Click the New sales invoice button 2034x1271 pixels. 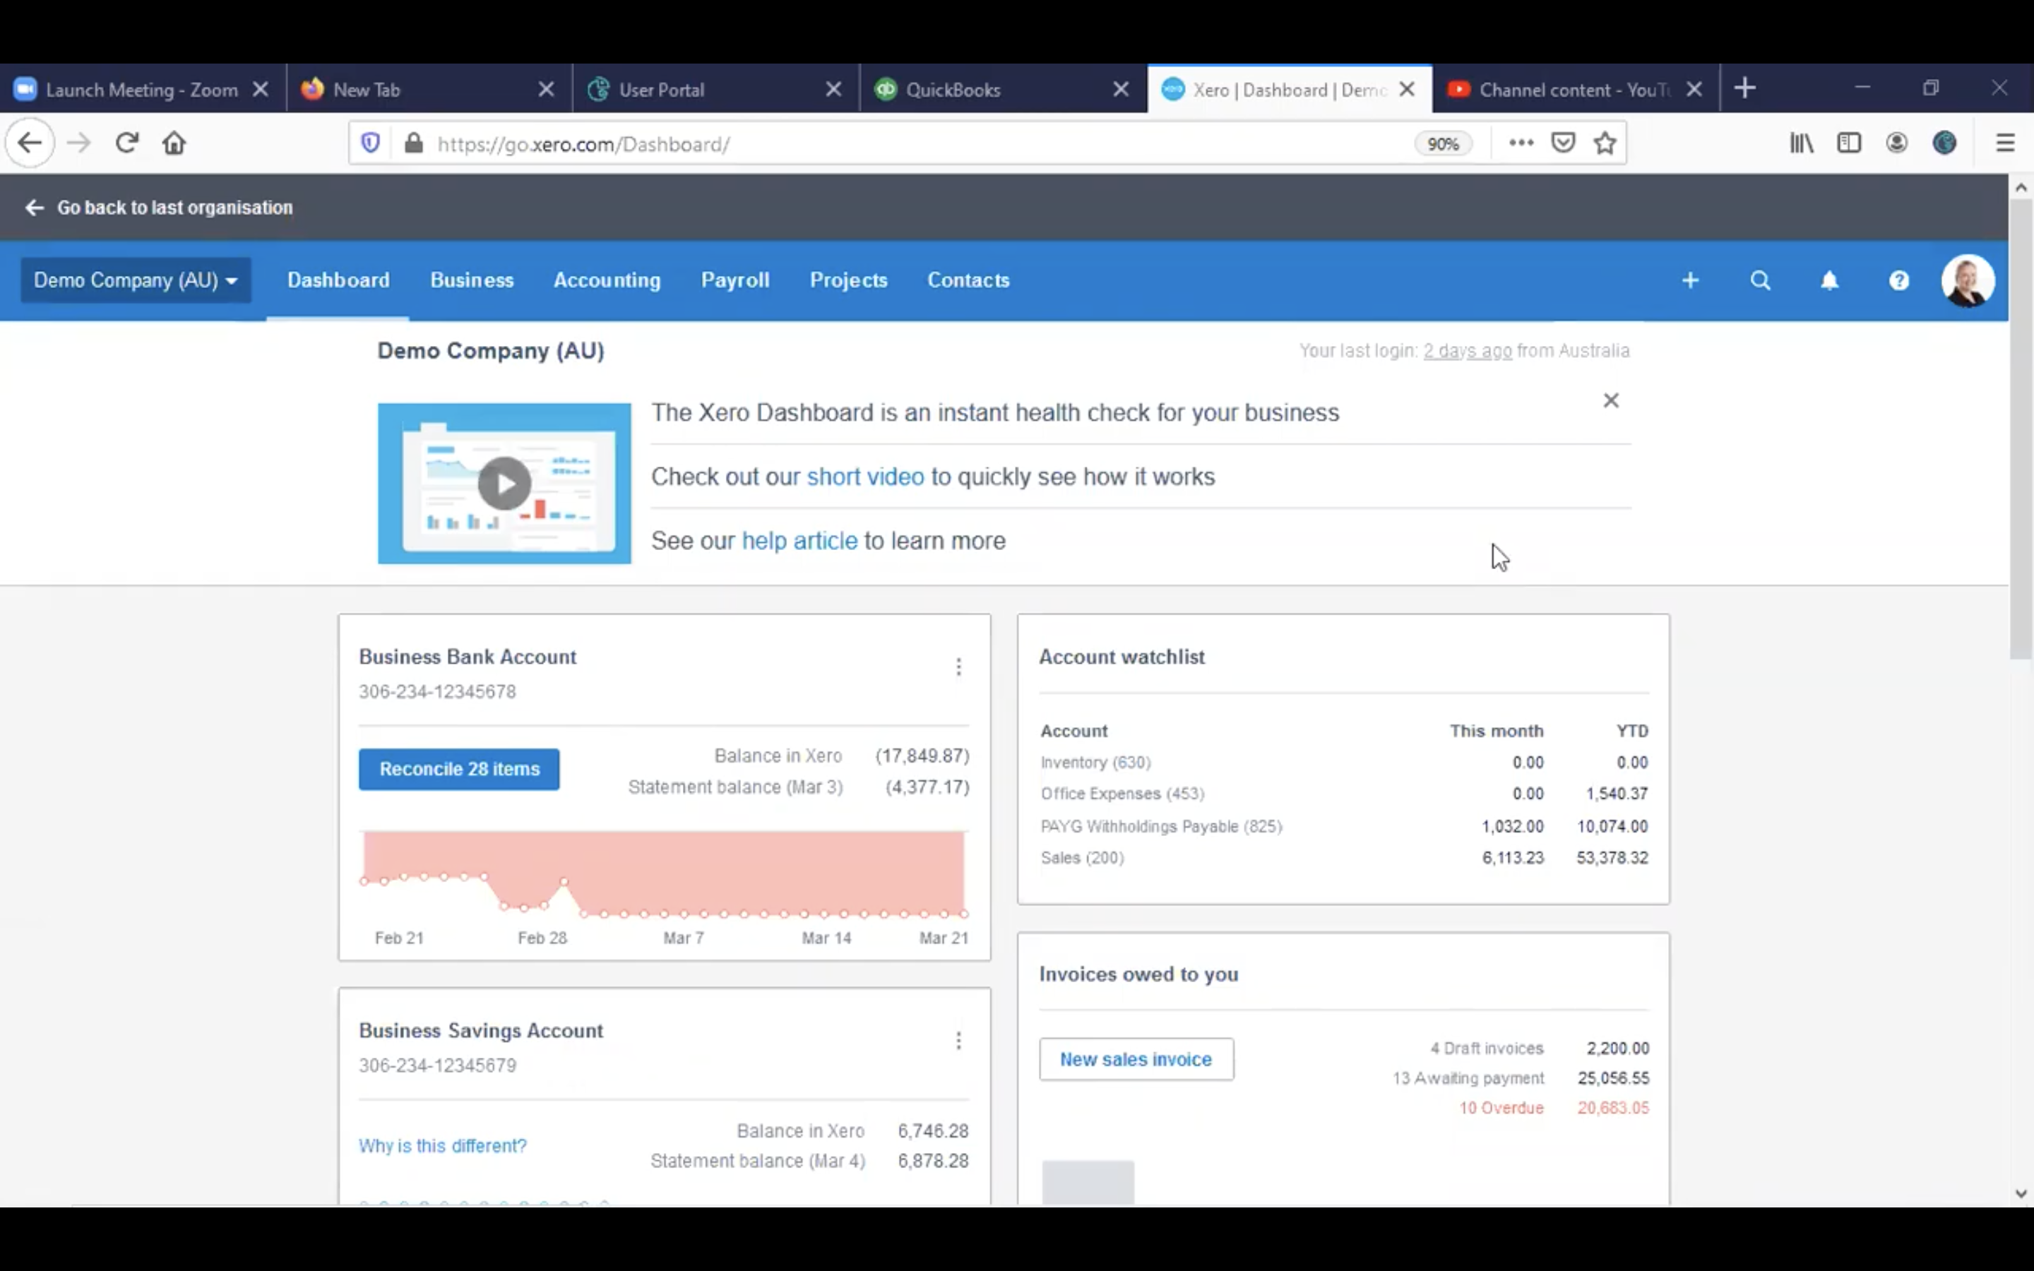[x=1136, y=1059]
